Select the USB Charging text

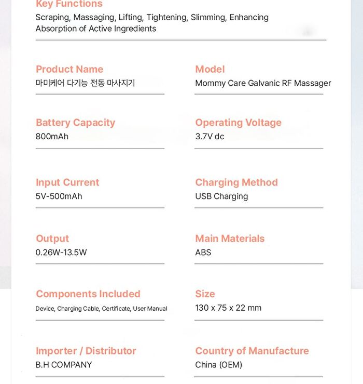point(221,196)
